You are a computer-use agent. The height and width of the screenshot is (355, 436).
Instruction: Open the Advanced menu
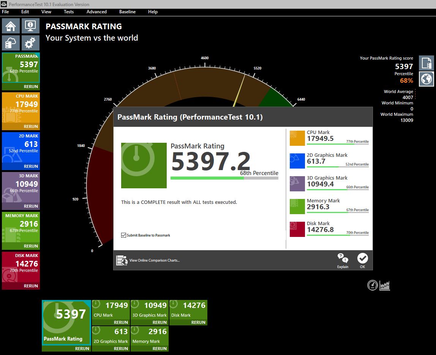click(x=96, y=12)
